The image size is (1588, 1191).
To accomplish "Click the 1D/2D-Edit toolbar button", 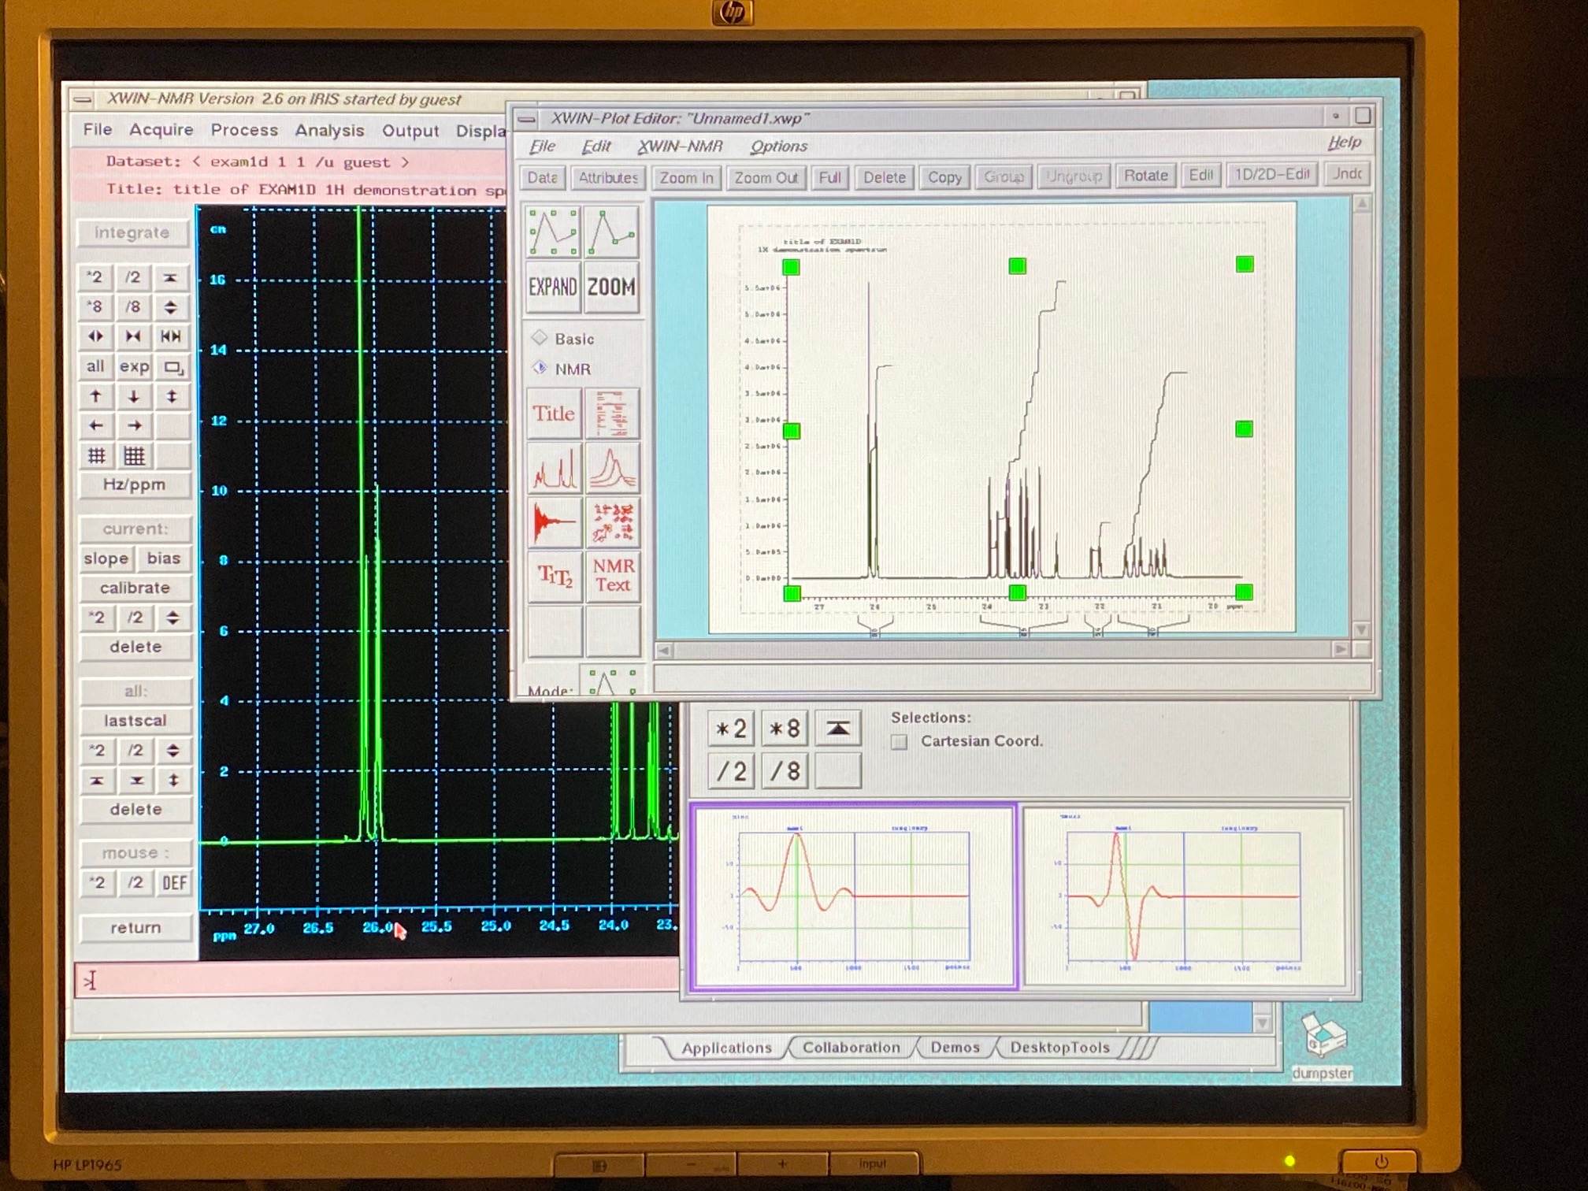I will click(x=1272, y=175).
